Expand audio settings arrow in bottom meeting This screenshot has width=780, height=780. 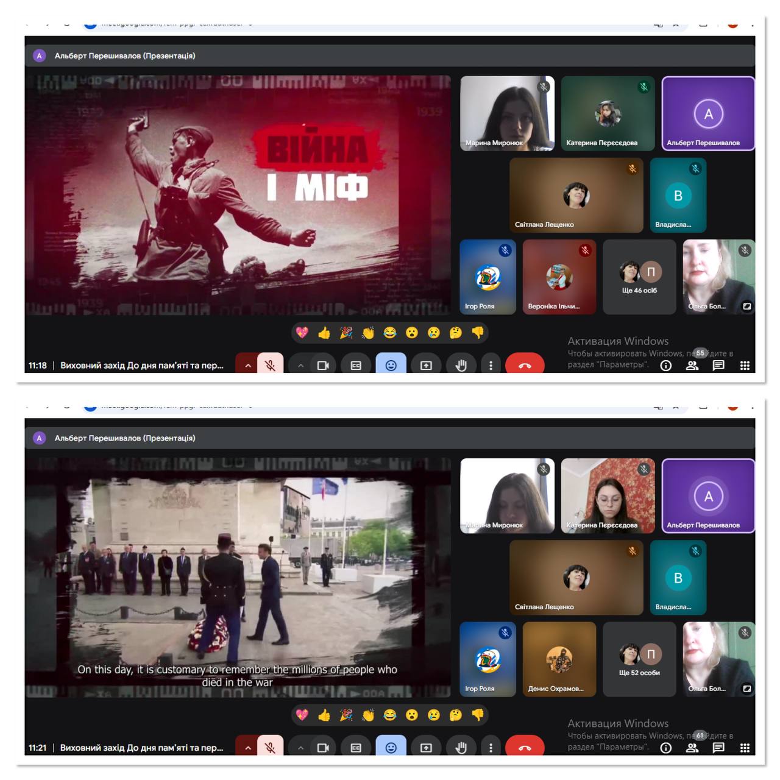click(247, 747)
